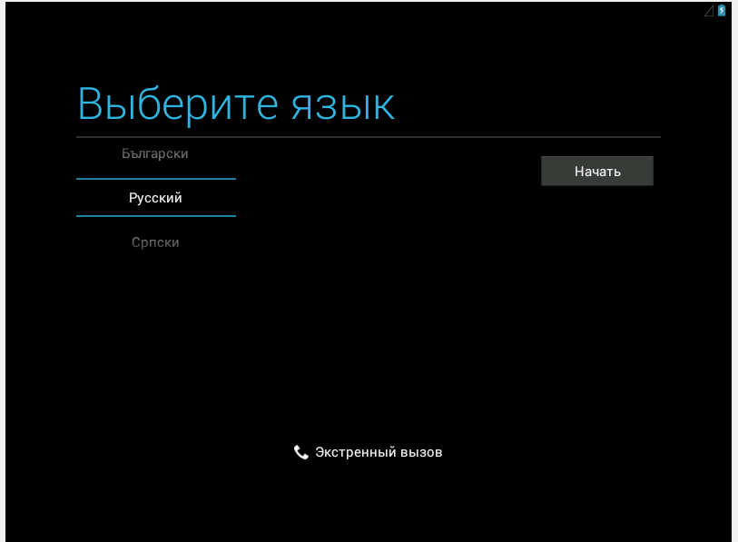Open the Экстренный вызов emergency call link

369,452
